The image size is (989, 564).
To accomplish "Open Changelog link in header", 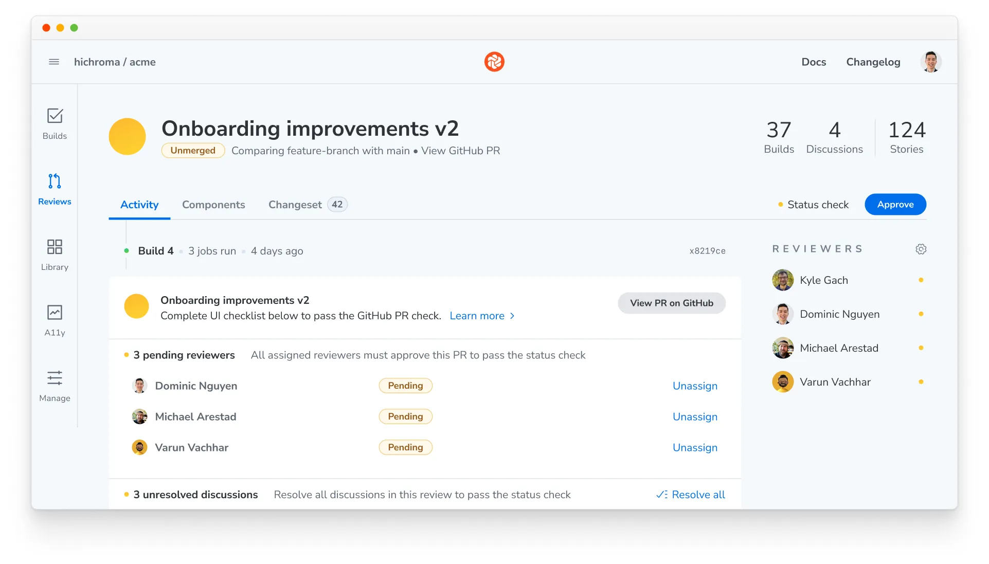I will (x=873, y=62).
